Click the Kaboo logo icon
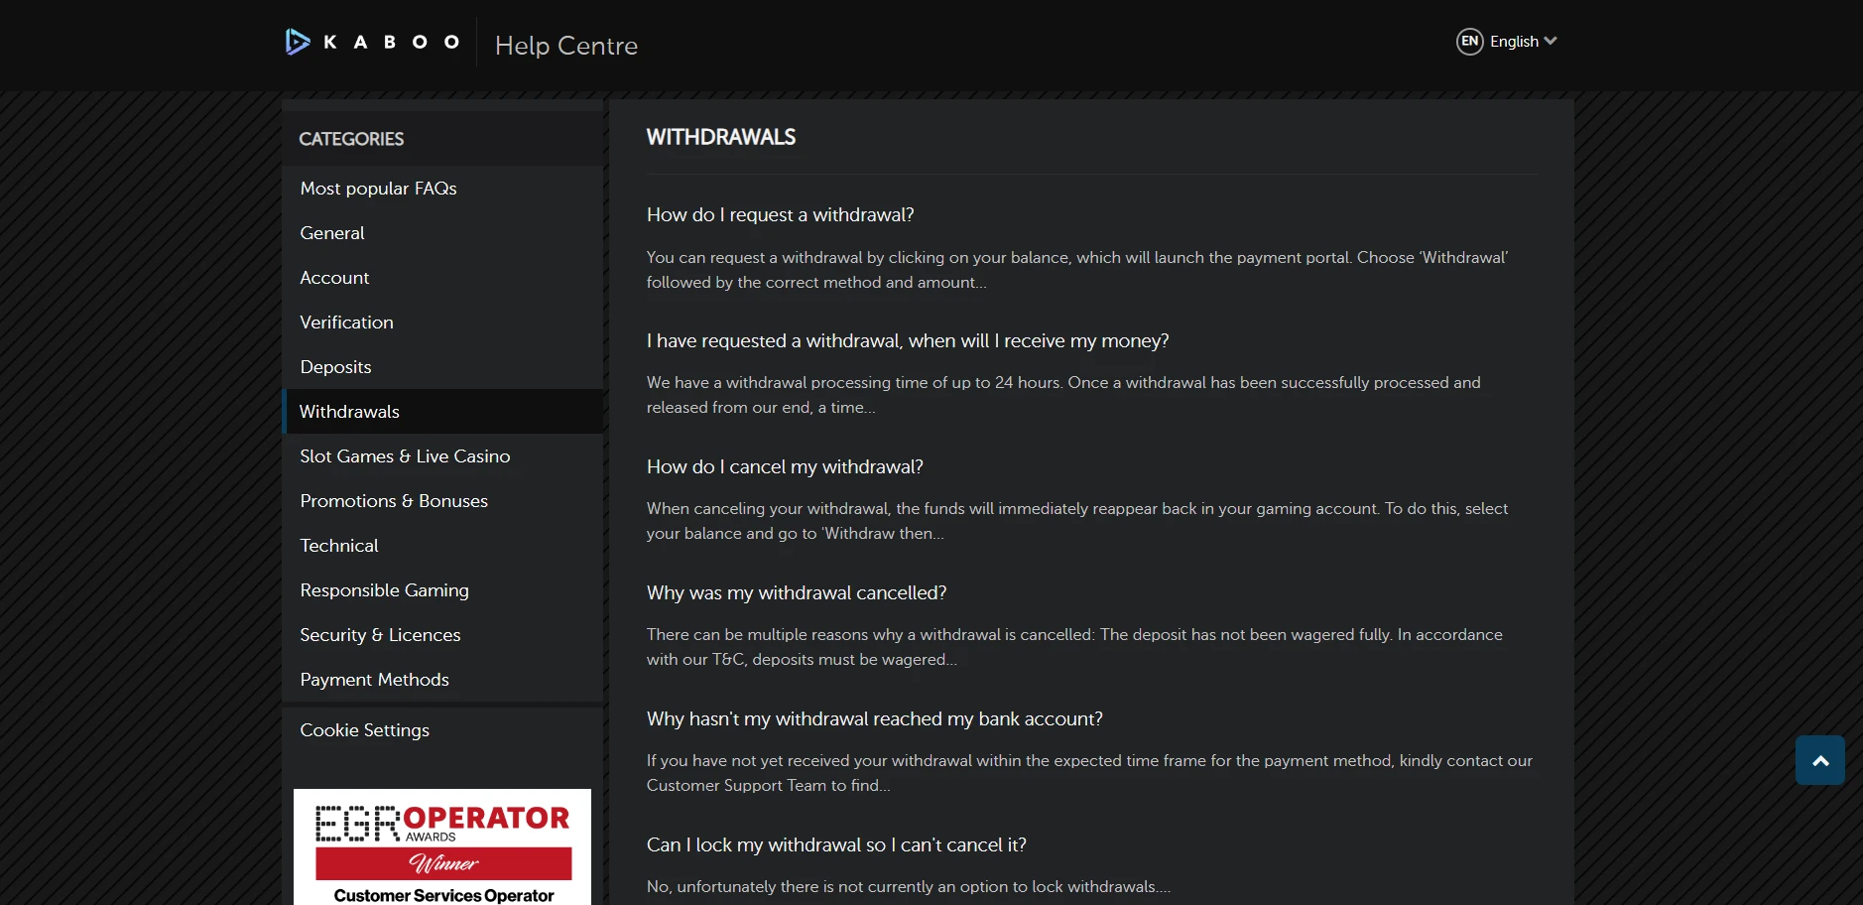Image resolution: width=1863 pixels, height=905 pixels. pyautogui.click(x=298, y=42)
